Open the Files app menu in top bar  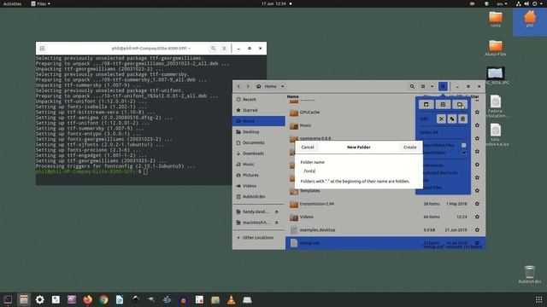[40, 3]
